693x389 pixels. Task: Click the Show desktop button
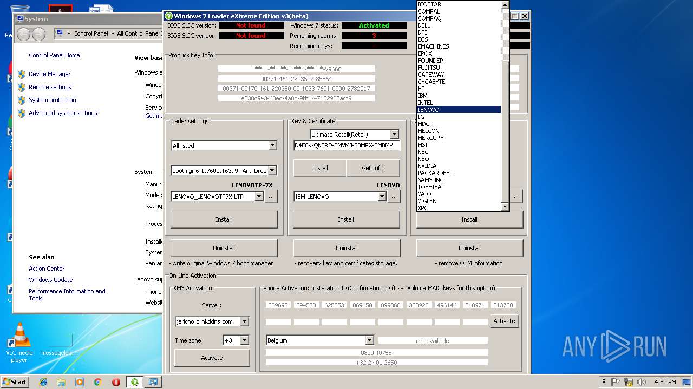coord(687,382)
